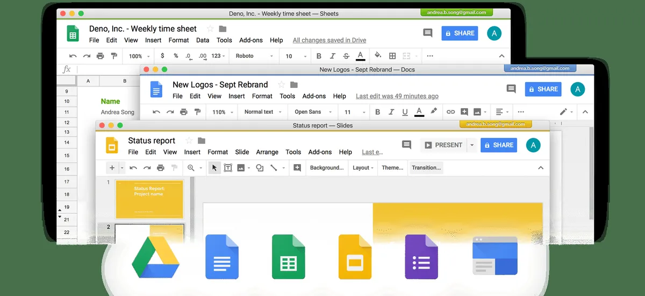Select paint format icon in Sheets toolbar

pyautogui.click(x=113, y=56)
